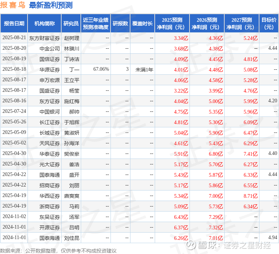
Task: Click the 4.36亿 2026 profit forecast
Action: [216, 38]
